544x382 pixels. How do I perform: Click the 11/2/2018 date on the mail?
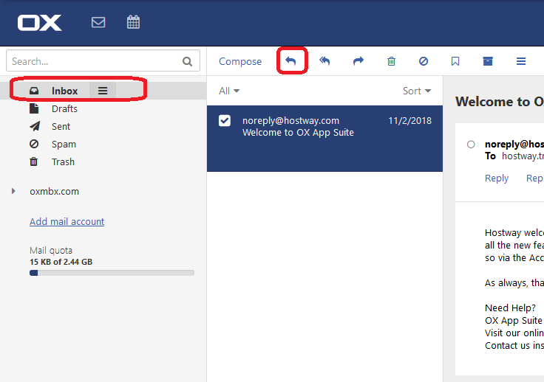(x=409, y=121)
